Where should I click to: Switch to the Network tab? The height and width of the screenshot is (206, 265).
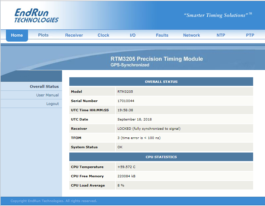[x=191, y=35]
